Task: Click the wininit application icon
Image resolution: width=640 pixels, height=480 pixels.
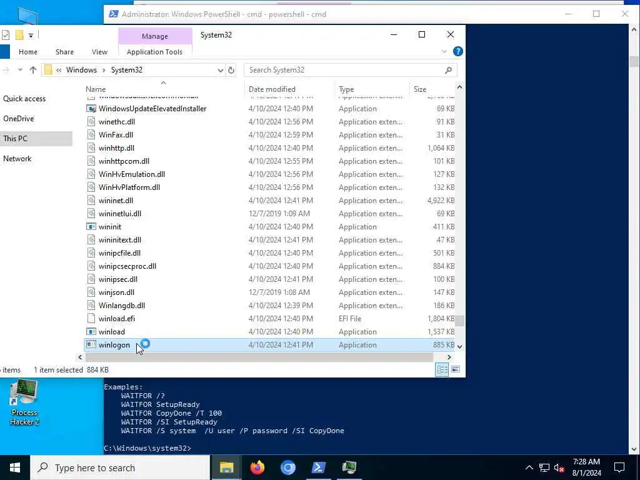Action: click(x=91, y=226)
